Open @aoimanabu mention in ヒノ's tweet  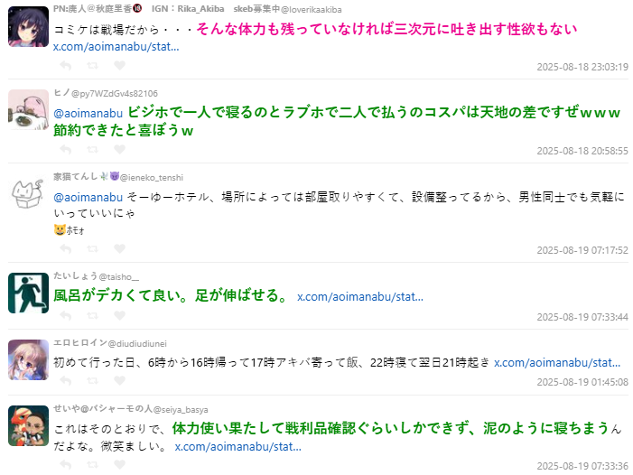(x=88, y=114)
